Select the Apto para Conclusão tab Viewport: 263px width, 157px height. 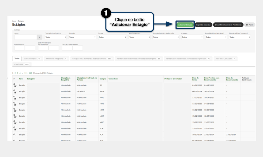(225, 59)
